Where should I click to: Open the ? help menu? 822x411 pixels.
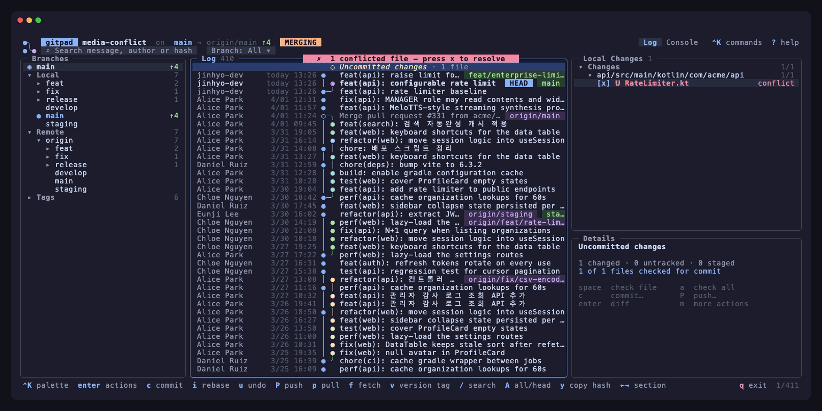pyautogui.click(x=785, y=43)
